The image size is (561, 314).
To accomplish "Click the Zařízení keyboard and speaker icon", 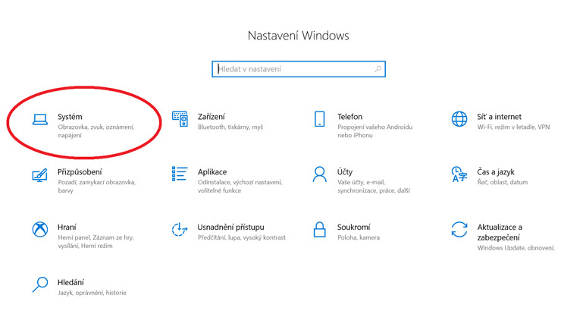I will (180, 119).
